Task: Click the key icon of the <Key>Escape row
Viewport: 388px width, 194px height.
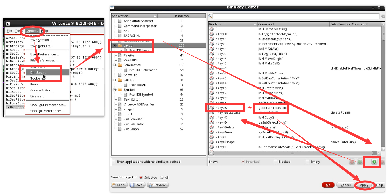Action: click(x=212, y=142)
